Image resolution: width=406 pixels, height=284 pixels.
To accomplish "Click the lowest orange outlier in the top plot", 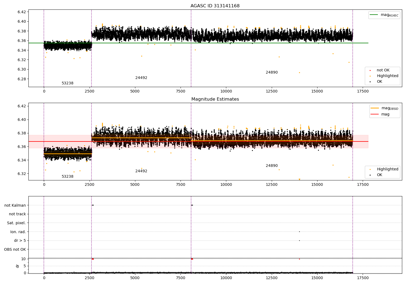I will tap(299, 72).
